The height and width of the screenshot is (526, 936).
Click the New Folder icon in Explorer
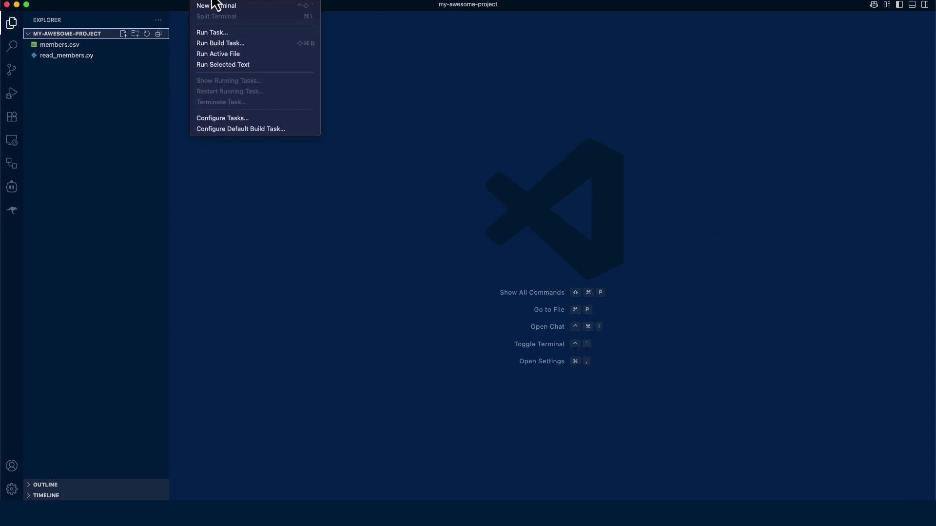click(x=135, y=34)
